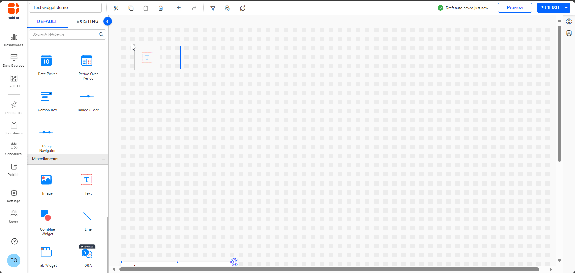
Task: Open the PUBLISH dropdown arrow
Action: tap(566, 8)
